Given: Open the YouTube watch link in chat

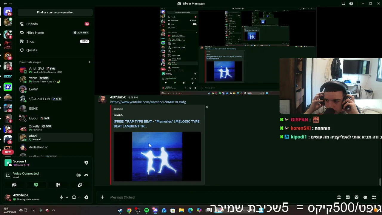Looking at the screenshot, I should tap(148, 102).
